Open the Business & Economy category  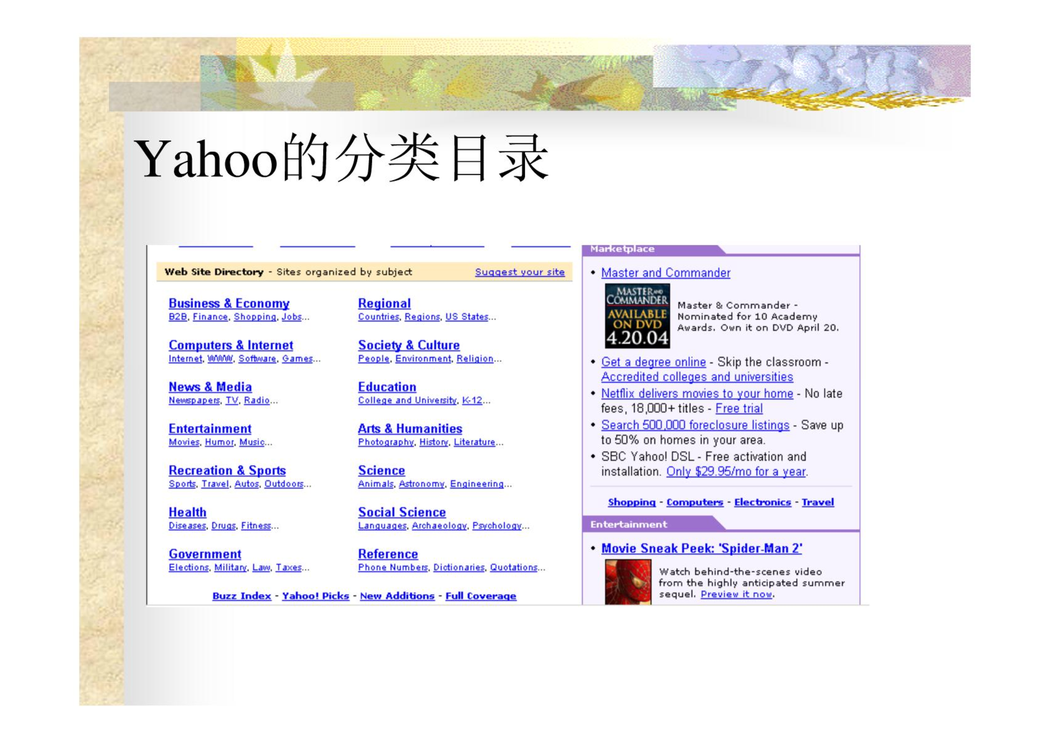click(229, 303)
